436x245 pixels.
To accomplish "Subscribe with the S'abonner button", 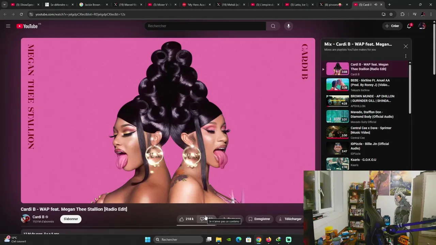I will click(x=71, y=219).
